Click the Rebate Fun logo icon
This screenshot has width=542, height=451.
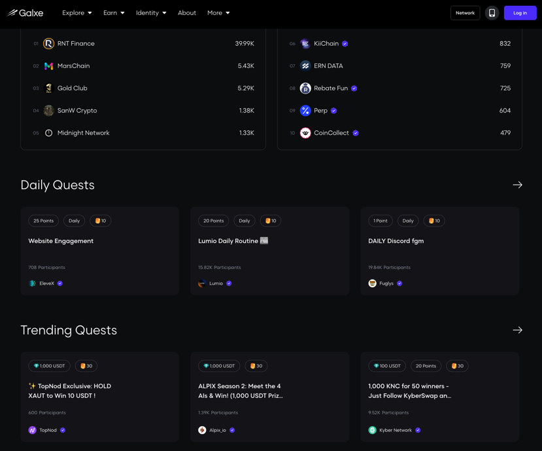(x=305, y=88)
